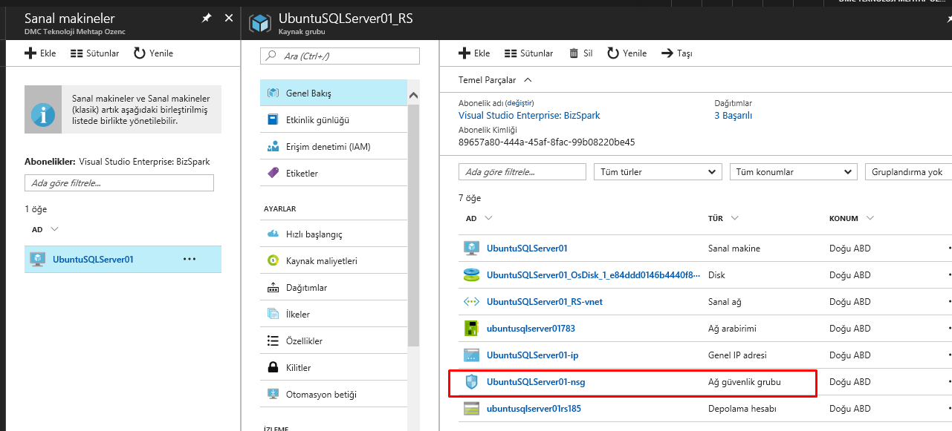This screenshot has width=952, height=431.
Task: Click public IP icon for UbuntuSQLServer01-ip
Action: click(x=471, y=355)
